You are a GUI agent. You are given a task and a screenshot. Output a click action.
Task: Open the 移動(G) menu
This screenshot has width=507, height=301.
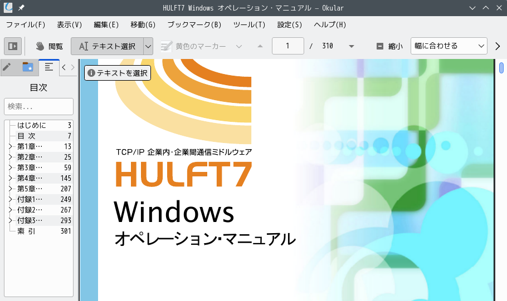(x=143, y=24)
